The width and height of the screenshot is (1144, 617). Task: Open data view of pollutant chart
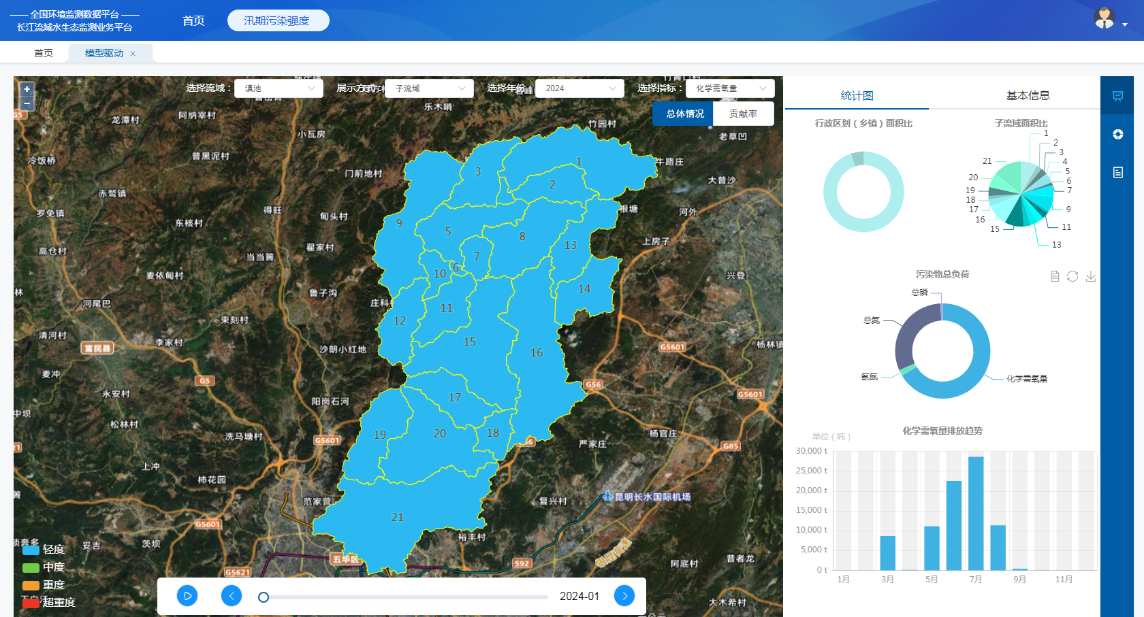(x=1055, y=276)
